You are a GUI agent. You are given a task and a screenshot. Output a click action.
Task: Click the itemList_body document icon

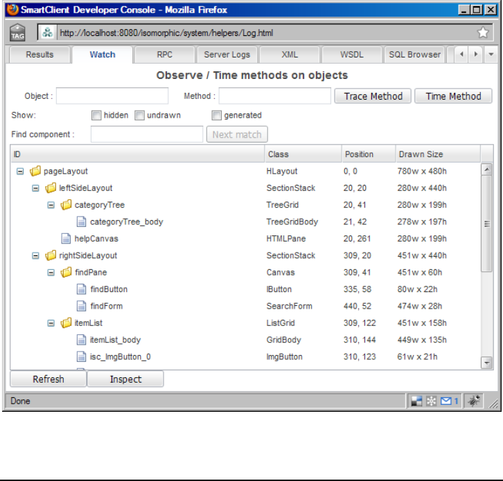point(82,340)
